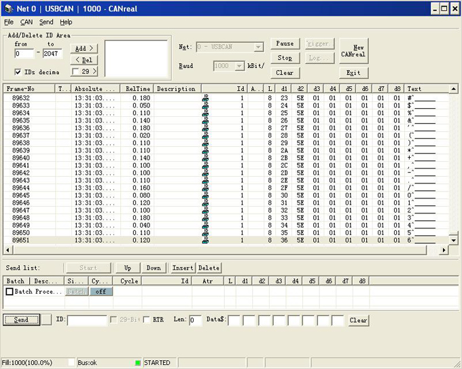
Task: Click the scroll down arrow of message list
Action: coord(454,241)
